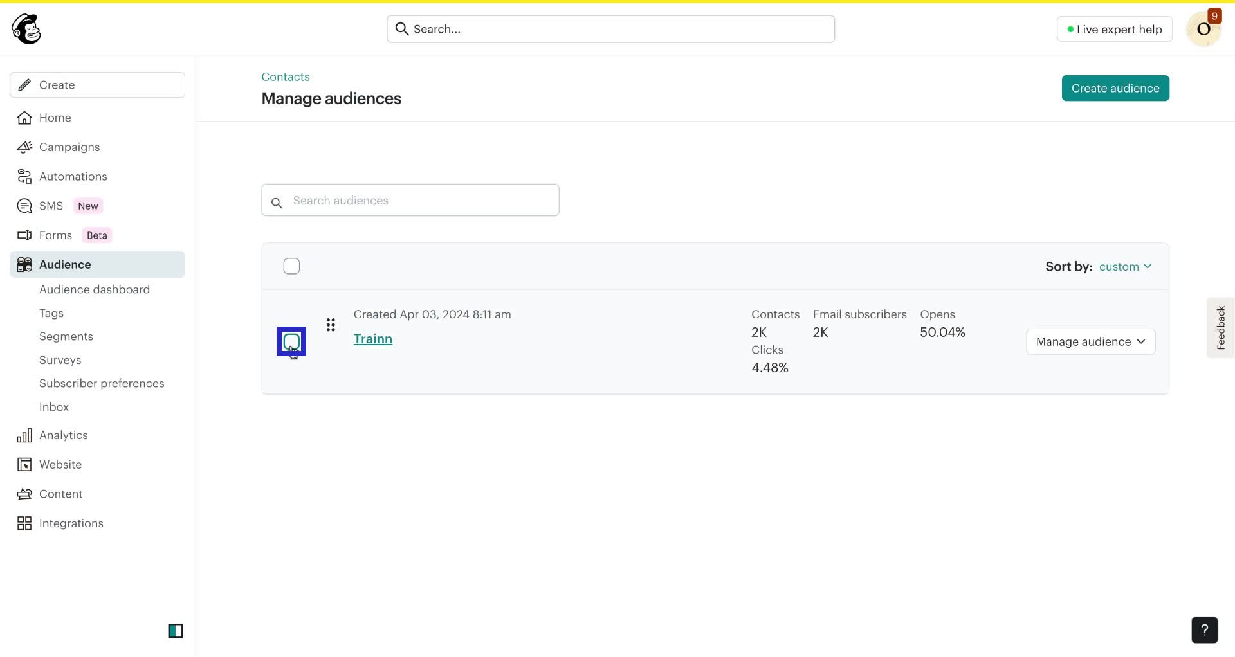Check the select-all audiences checkbox
This screenshot has width=1235, height=657.
point(291,265)
